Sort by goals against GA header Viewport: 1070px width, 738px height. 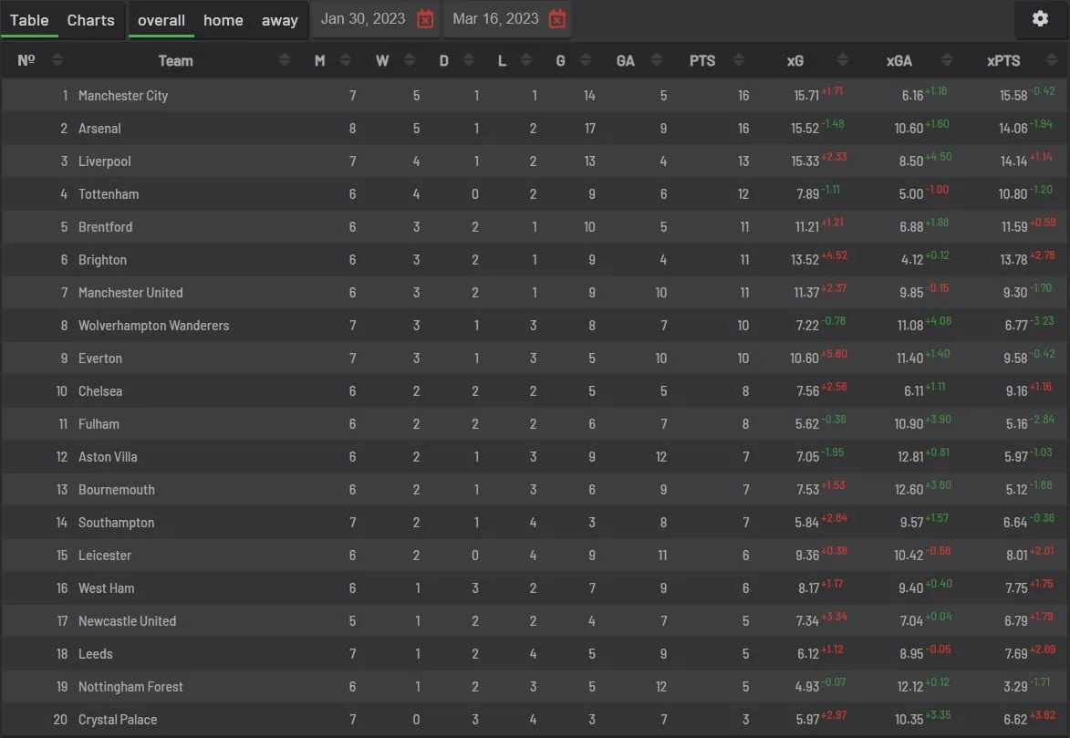coord(626,61)
